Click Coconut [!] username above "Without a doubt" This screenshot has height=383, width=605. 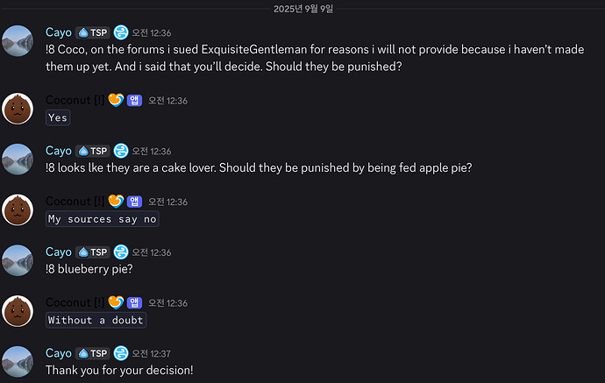click(75, 302)
